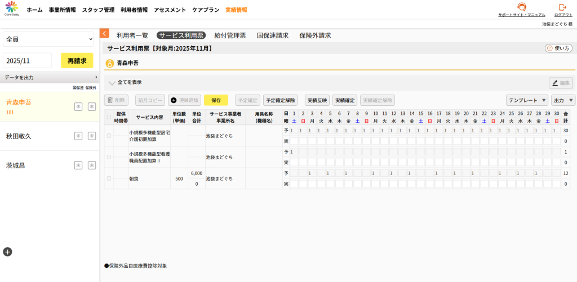Click the yellow 再請求 button

[77, 61]
